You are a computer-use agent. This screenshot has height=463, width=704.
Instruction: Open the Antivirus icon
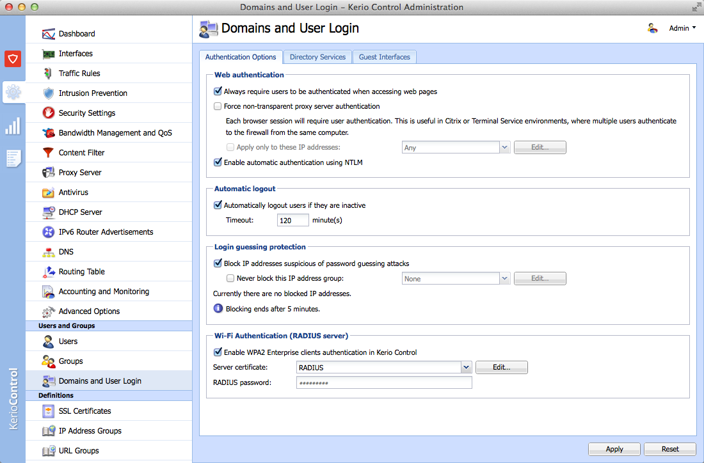pyautogui.click(x=48, y=192)
